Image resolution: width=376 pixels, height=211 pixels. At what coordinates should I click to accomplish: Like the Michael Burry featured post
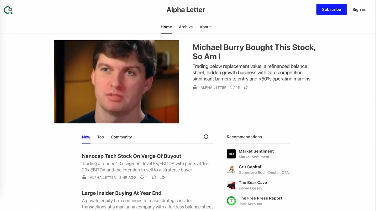pyautogui.click(x=235, y=88)
